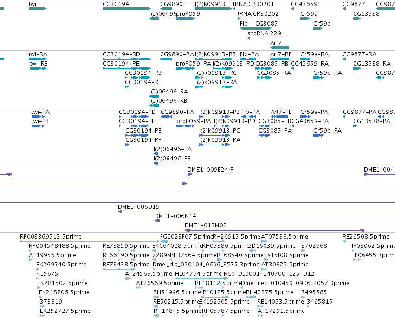Select transcript CG13538-RA
The height and width of the screenshot is (318, 395).
[x=357, y=68]
